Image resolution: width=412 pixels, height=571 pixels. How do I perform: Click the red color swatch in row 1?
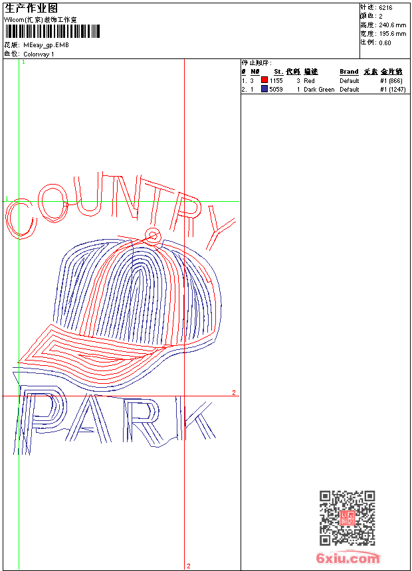(264, 80)
